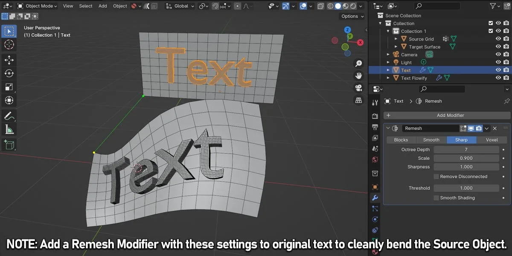Click the Octree Depth value field
The image size is (512, 256).
click(466, 149)
